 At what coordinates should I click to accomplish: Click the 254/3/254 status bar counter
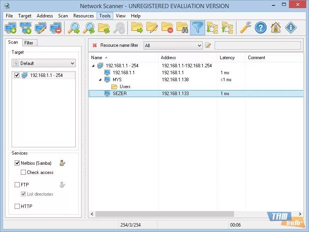click(131, 225)
